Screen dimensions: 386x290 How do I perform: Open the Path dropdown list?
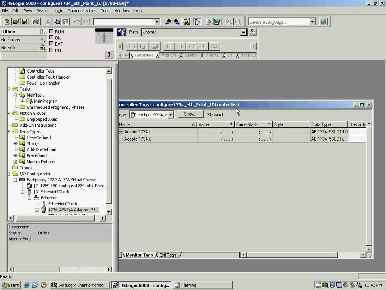[244, 32]
